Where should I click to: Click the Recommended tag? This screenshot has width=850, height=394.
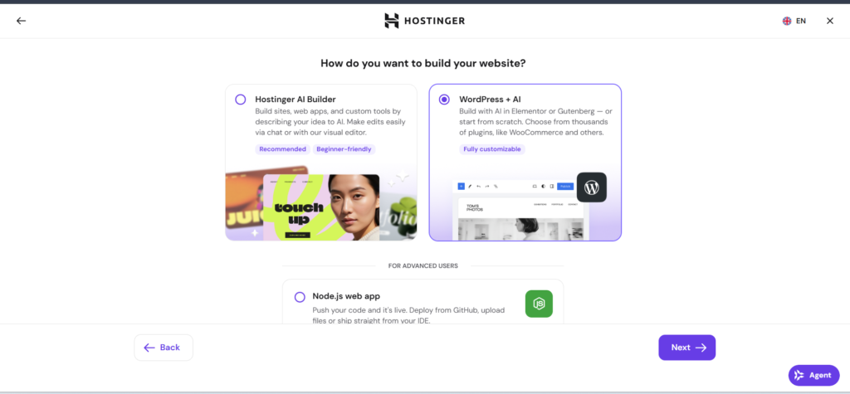point(282,149)
